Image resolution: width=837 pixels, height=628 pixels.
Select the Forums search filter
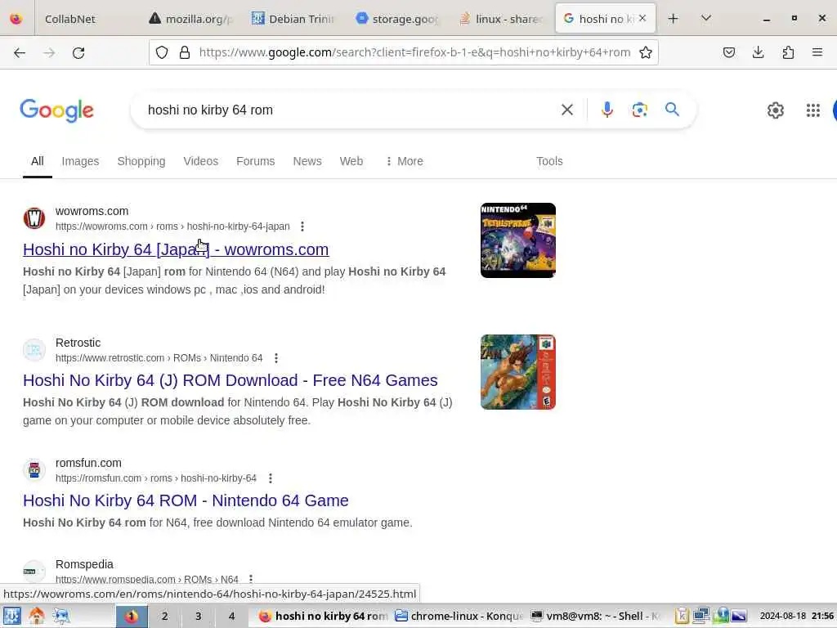(x=255, y=161)
